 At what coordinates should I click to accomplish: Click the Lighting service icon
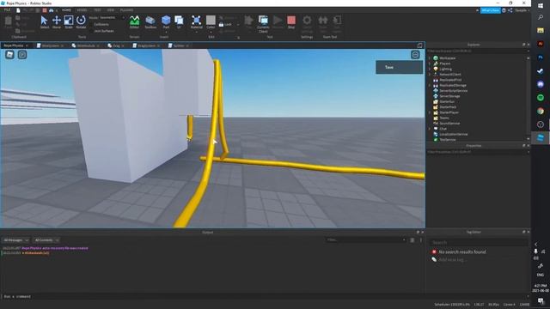click(436, 69)
